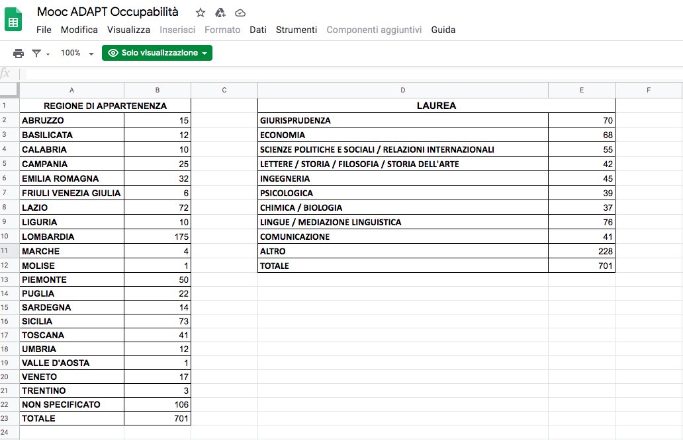Select the TOSCANA cell
The image size is (683, 440).
[x=72, y=335]
